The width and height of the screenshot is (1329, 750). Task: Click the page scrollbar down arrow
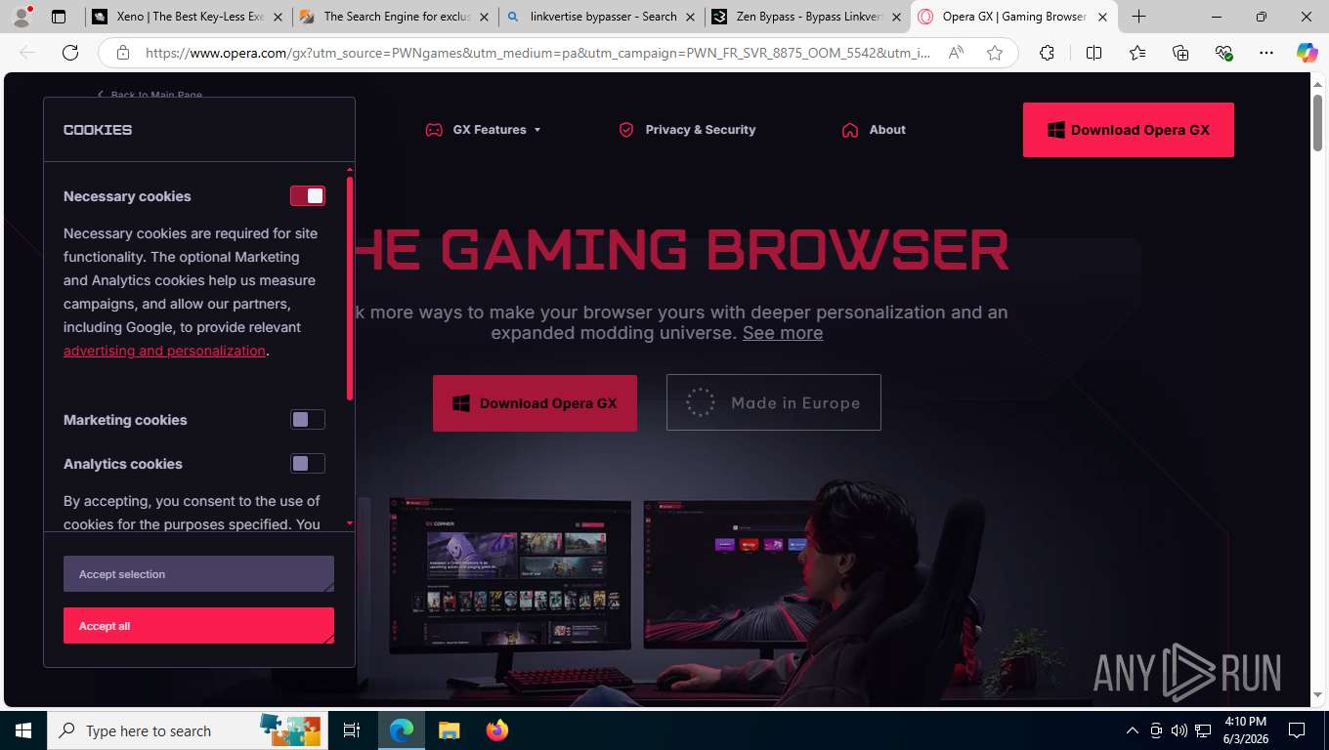[1317, 696]
